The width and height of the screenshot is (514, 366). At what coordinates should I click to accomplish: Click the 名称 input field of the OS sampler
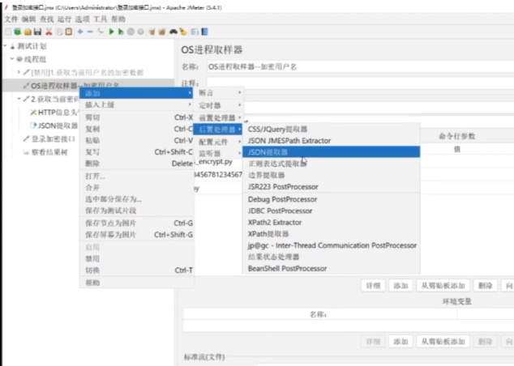click(x=360, y=66)
